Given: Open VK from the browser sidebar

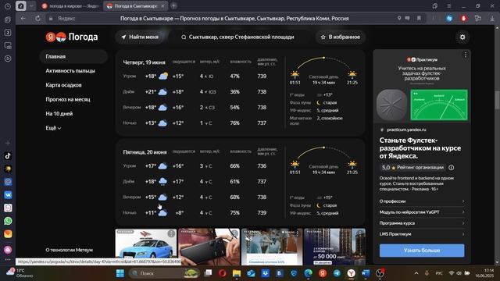Looking at the screenshot, I should click(8, 194).
